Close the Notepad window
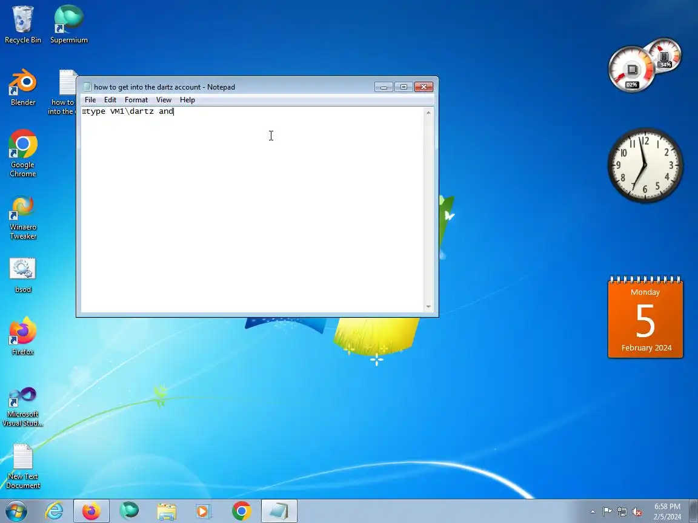The width and height of the screenshot is (698, 523). 424,87
